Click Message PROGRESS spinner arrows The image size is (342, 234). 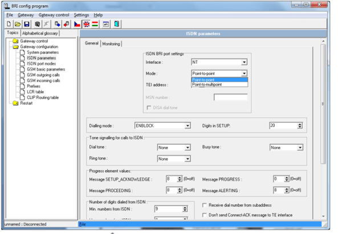[287, 179]
